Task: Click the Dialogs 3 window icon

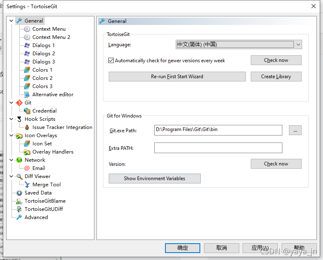Action: [27, 62]
